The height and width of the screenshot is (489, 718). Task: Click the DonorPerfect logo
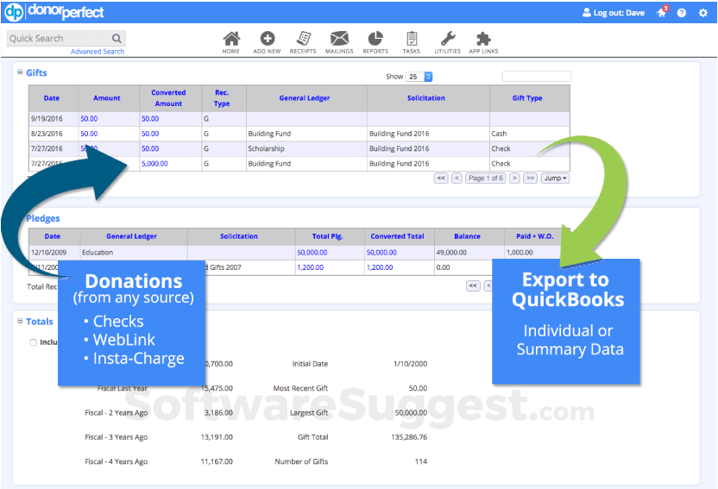click(x=54, y=12)
